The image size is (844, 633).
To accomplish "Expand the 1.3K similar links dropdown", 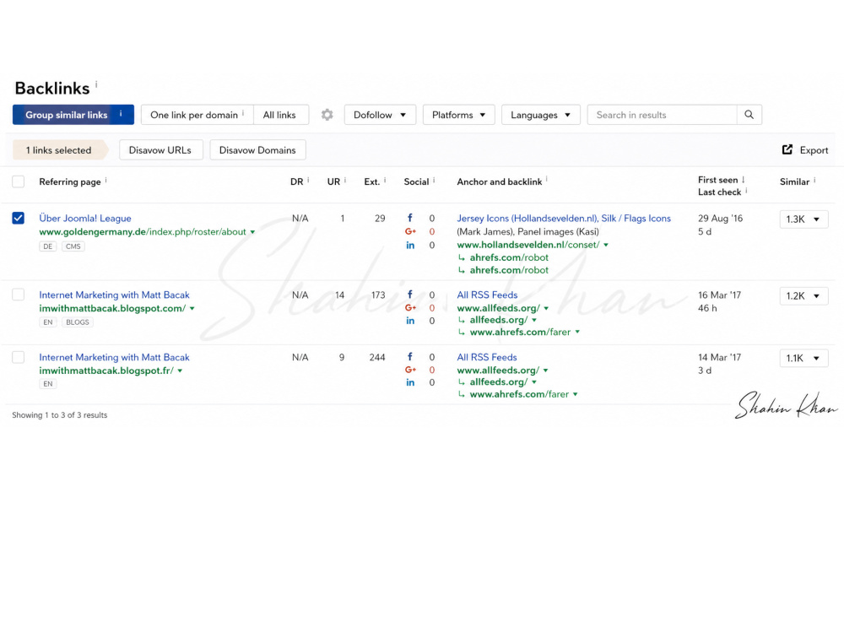I will (803, 219).
